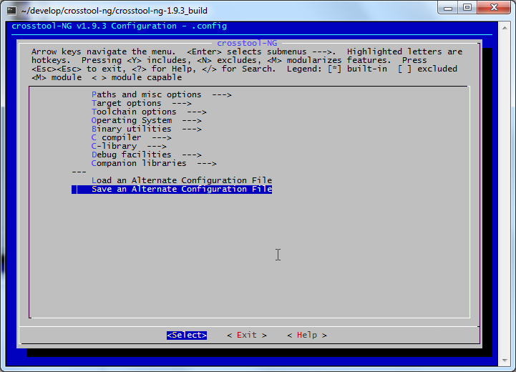Click the scrollbar down arrow
The image size is (516, 372).
point(505,361)
